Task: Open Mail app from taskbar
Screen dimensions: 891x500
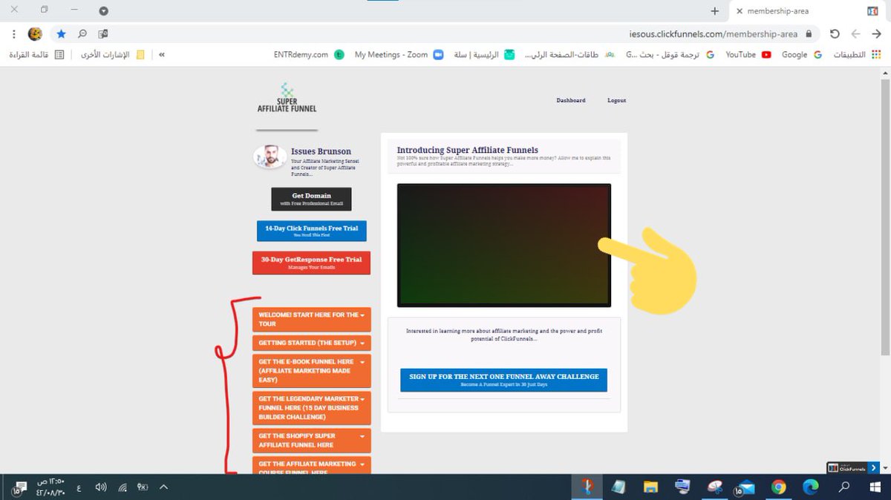Action: pyautogui.click(x=746, y=487)
